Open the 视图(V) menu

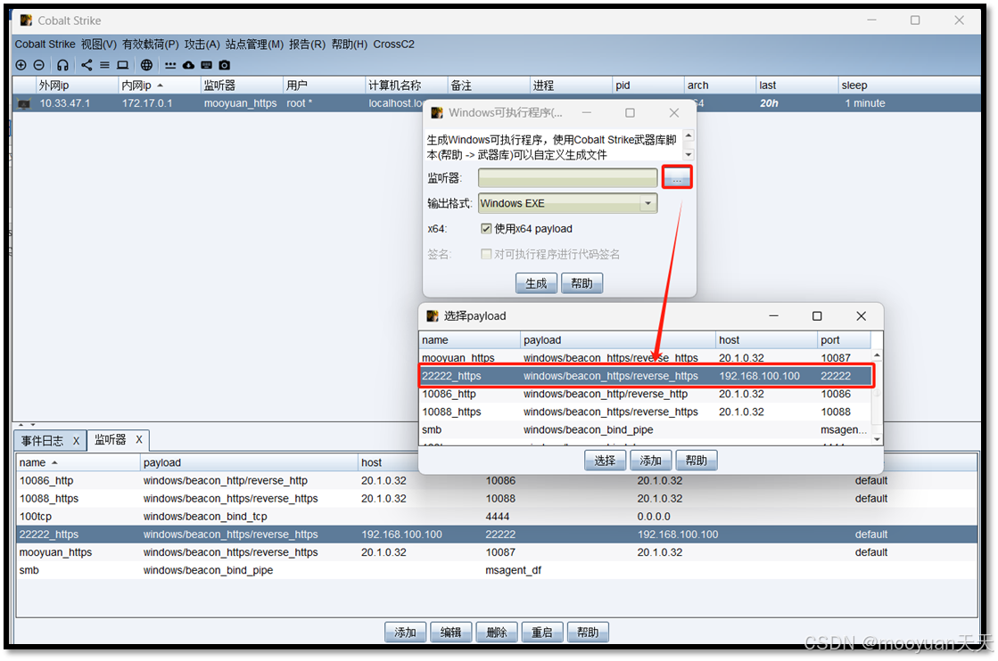[x=99, y=44]
